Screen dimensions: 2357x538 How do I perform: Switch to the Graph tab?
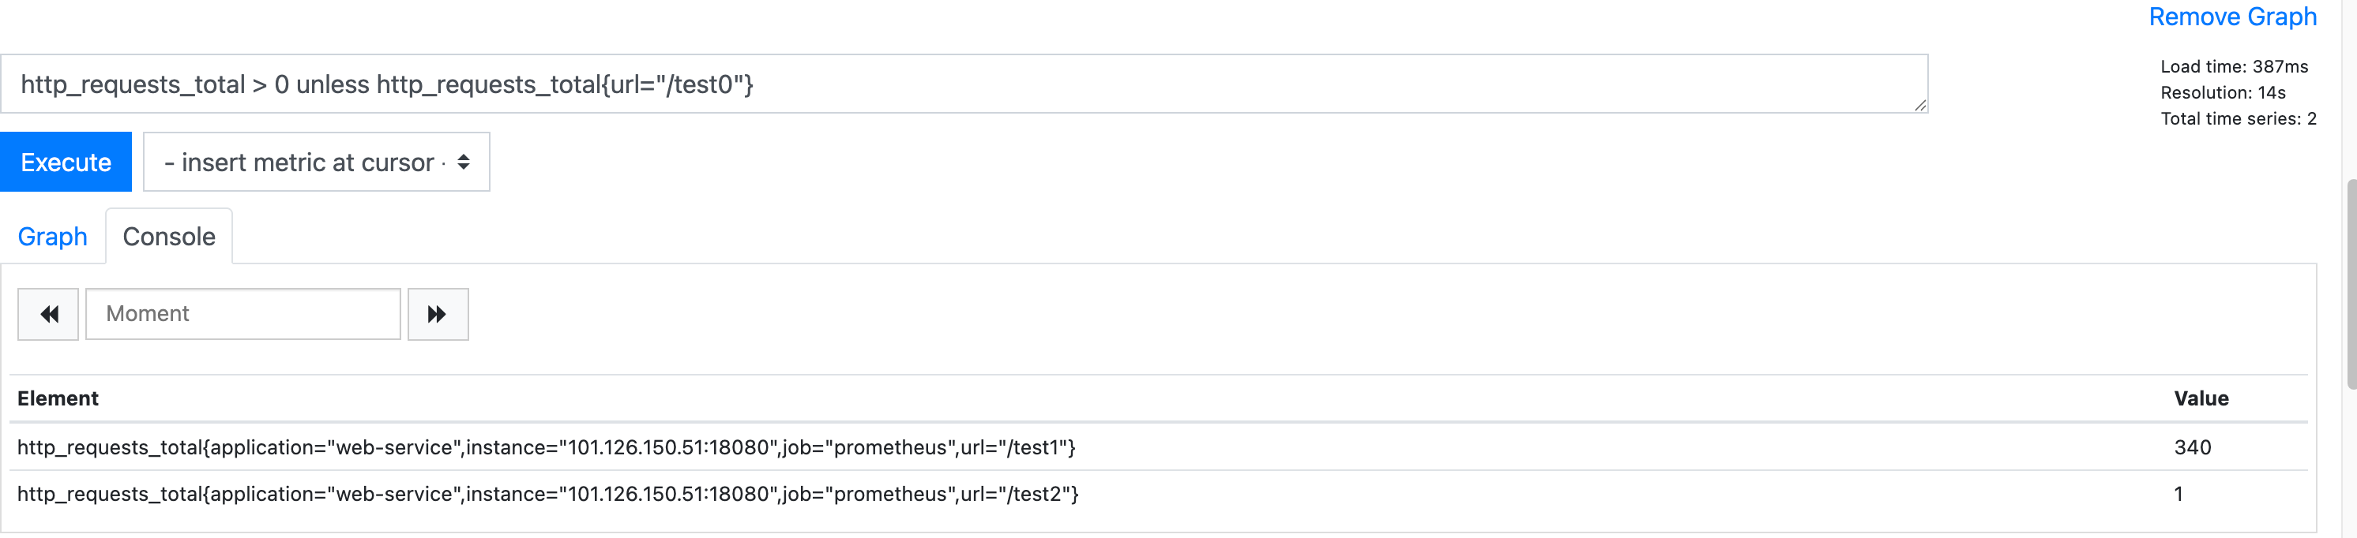tap(52, 237)
